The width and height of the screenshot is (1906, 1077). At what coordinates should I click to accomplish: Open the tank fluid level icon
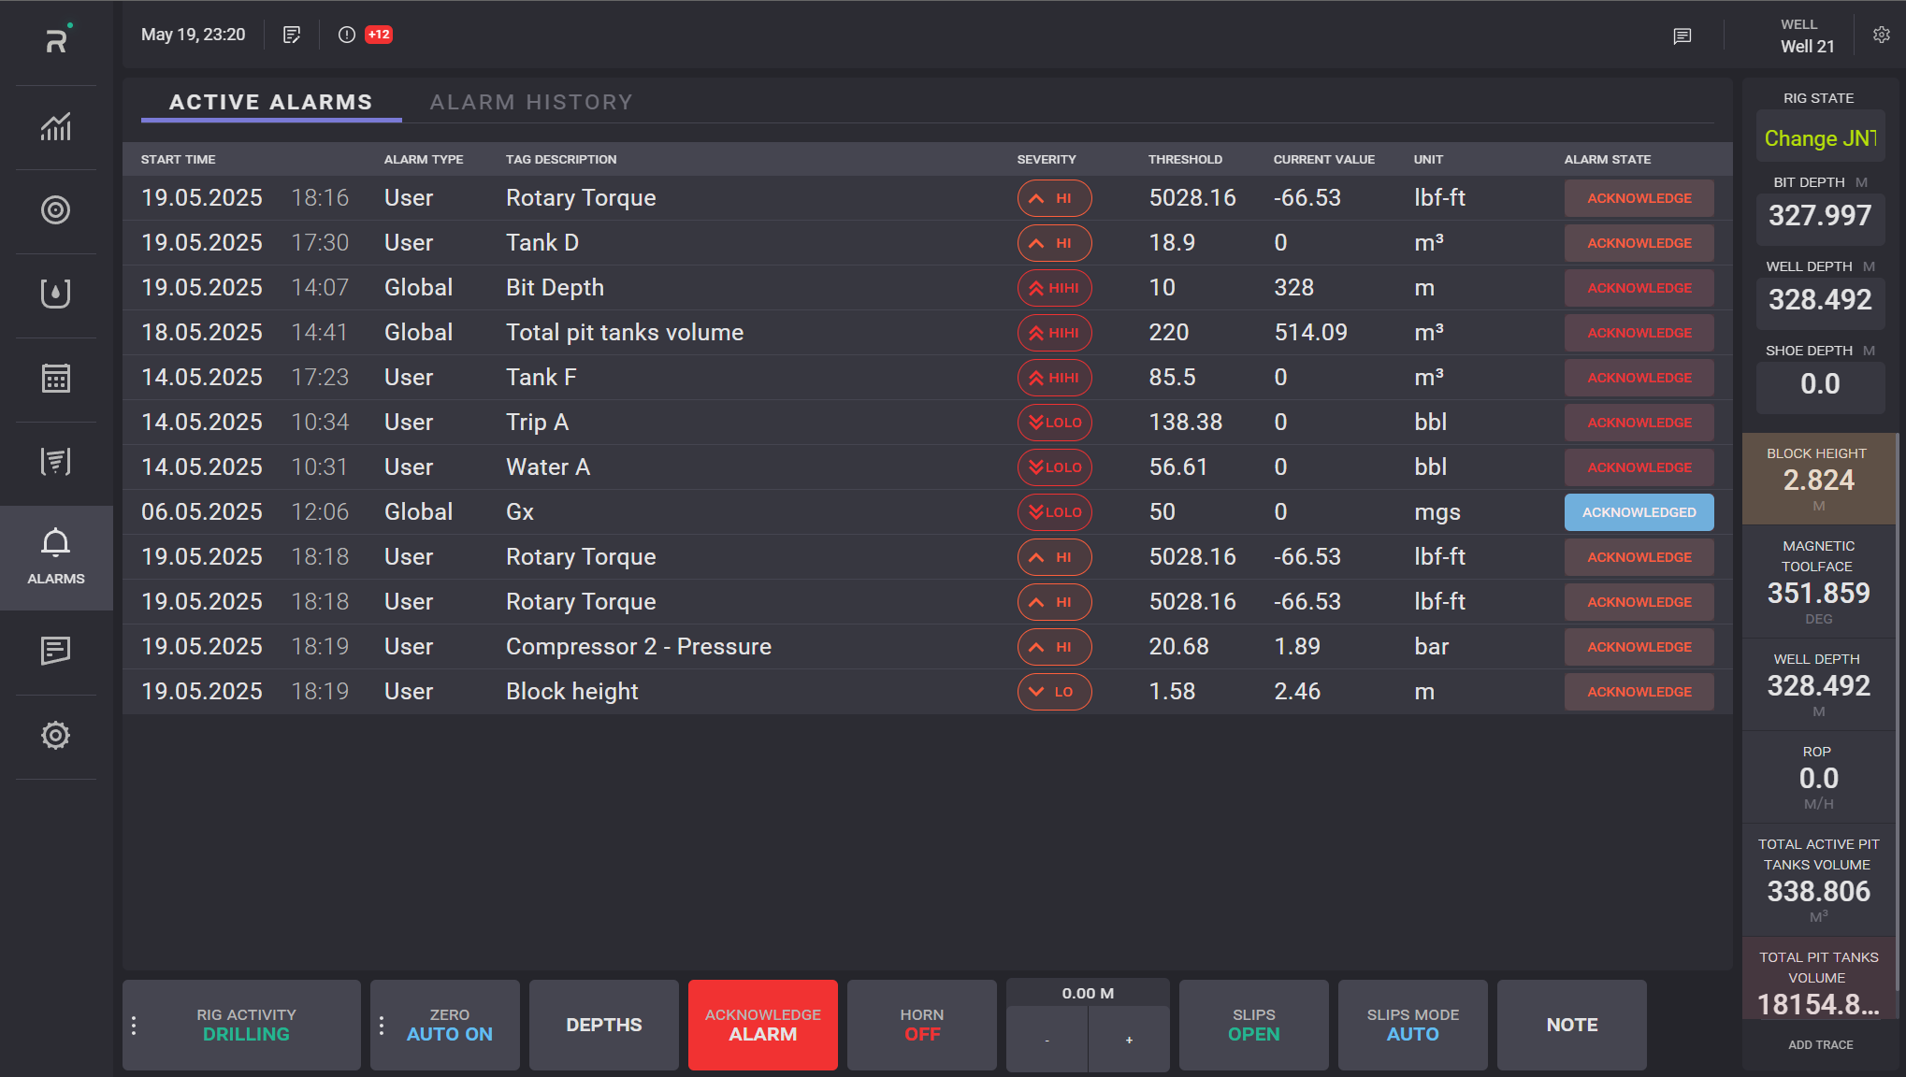tap(55, 294)
